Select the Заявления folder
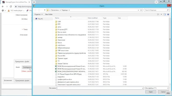This screenshot has width=172, height=96. tap(61, 40)
